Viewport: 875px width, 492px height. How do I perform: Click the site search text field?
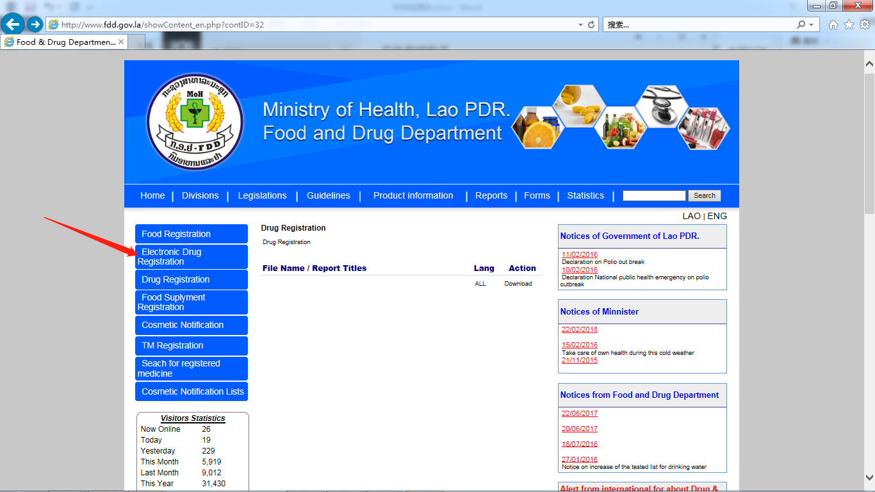(x=653, y=195)
